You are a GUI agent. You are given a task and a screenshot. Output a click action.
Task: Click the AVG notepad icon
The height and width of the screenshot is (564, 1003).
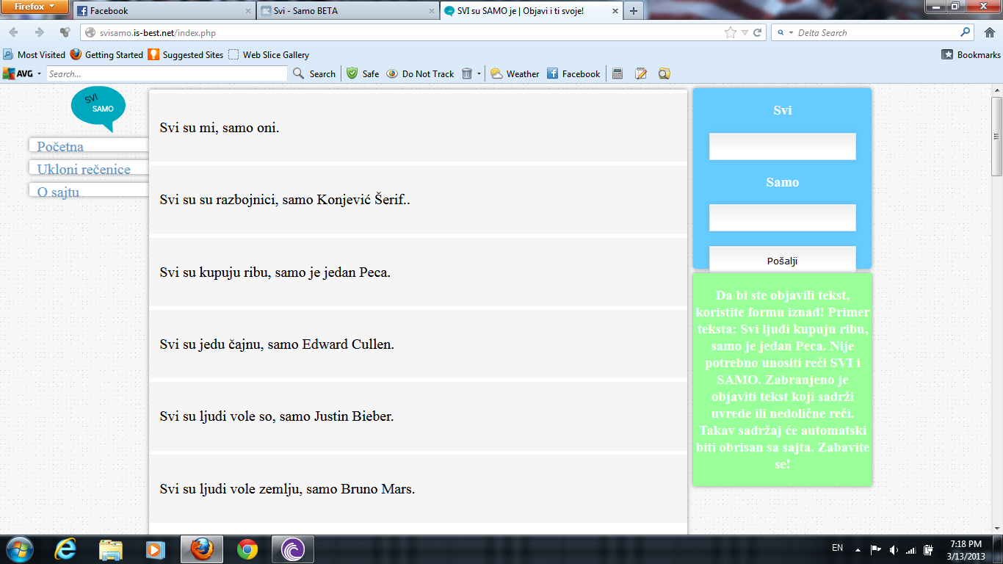[x=641, y=73]
